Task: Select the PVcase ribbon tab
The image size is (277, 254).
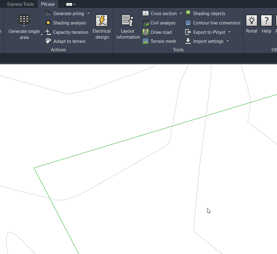Action: (x=48, y=4)
